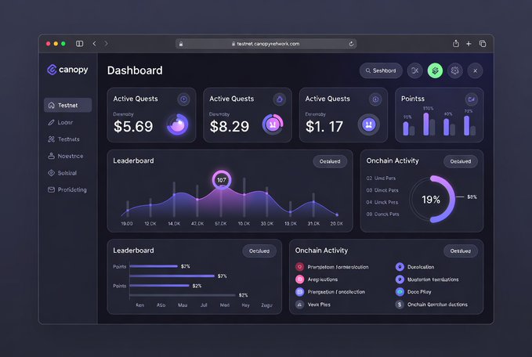Click the 09 Conck Pets legend entry
The width and height of the screenshot is (532, 357).
point(382,214)
